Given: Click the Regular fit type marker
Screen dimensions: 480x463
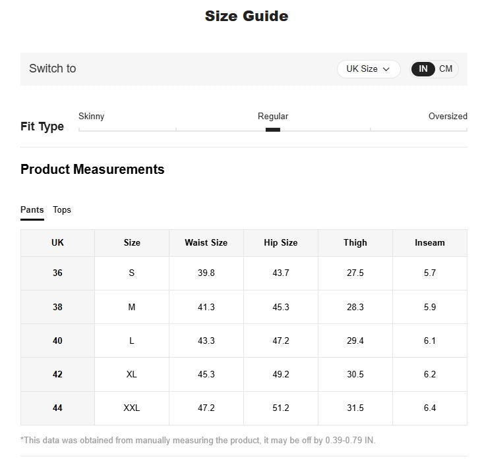Looking at the screenshot, I should coord(273,130).
